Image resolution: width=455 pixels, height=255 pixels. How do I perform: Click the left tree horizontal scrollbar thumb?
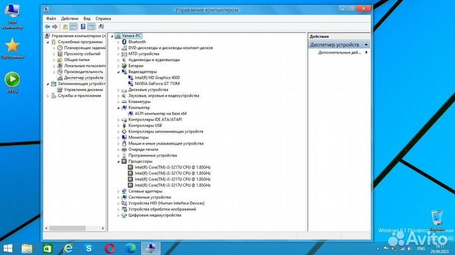(68, 228)
